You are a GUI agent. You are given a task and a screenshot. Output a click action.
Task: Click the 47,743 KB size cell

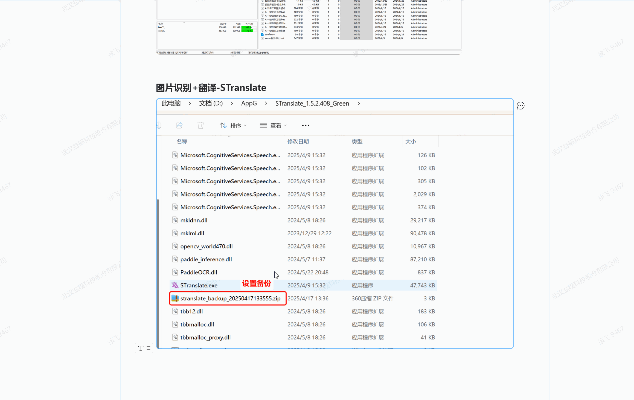[x=422, y=285]
